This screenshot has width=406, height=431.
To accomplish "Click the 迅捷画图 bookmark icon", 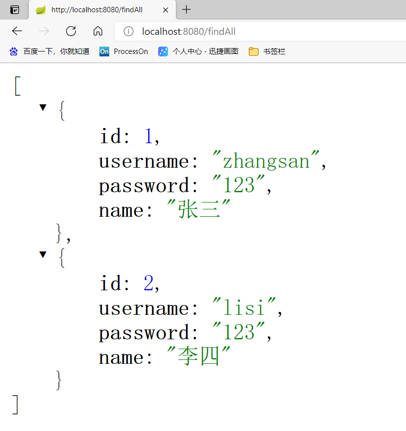I will click(x=163, y=51).
